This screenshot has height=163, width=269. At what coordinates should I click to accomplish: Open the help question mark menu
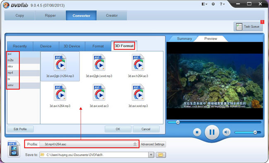pos(222,4)
